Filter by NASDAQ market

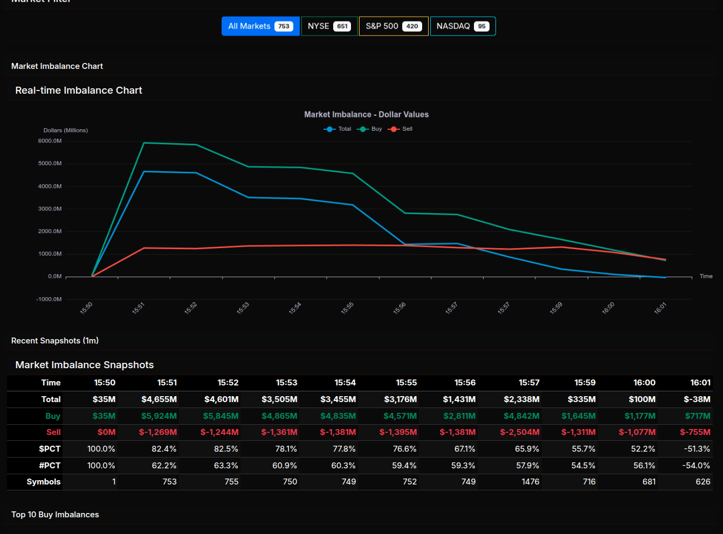coord(453,26)
